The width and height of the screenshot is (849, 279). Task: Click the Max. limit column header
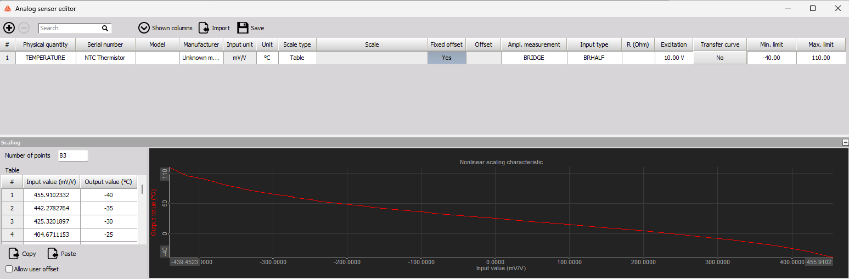click(x=821, y=44)
